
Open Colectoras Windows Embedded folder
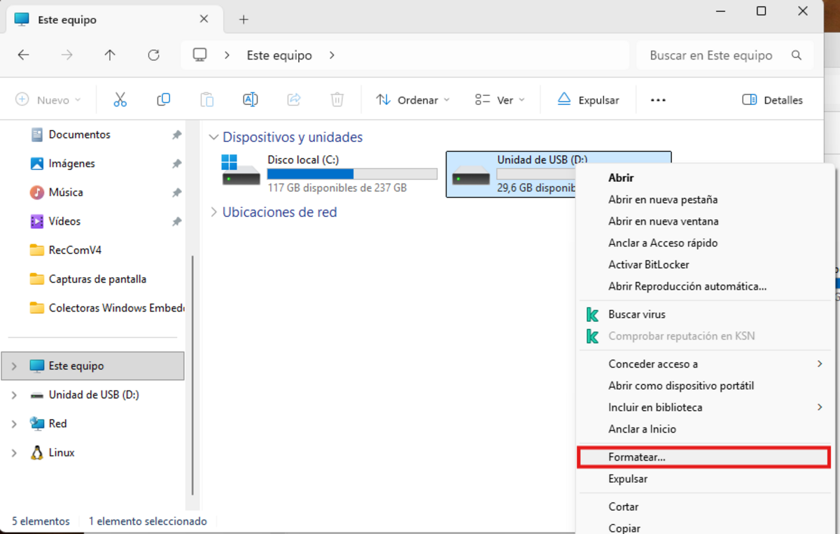click(x=117, y=308)
